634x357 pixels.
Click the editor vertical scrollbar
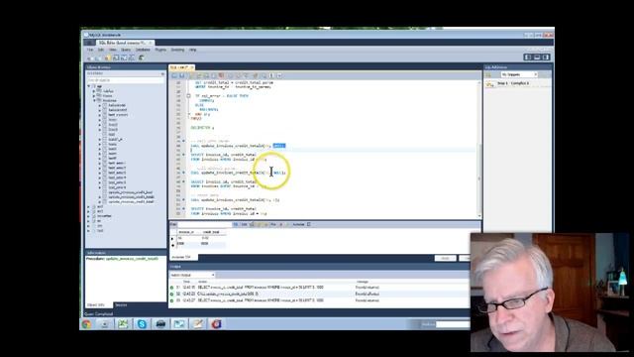[x=479, y=149]
